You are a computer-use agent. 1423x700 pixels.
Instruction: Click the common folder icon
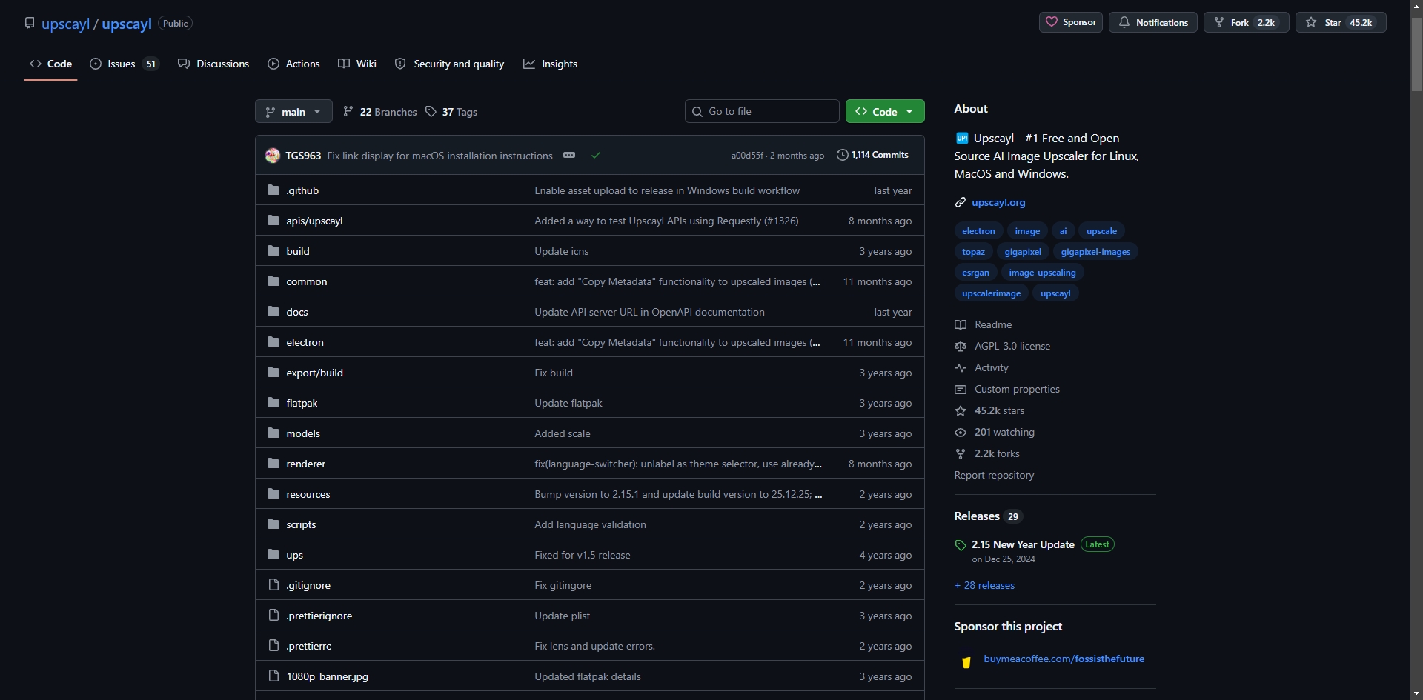(273, 281)
